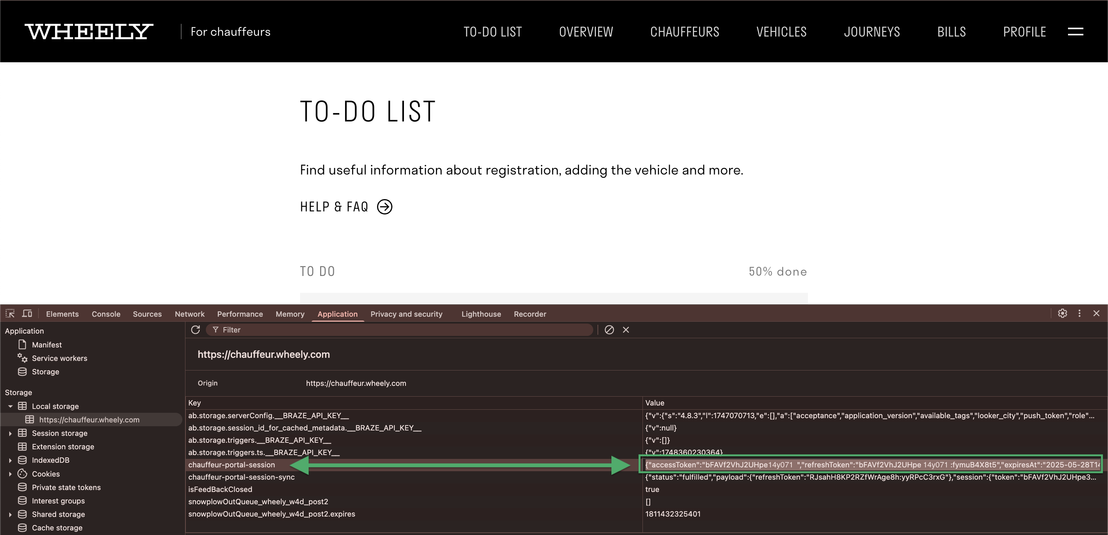Expand the Session storage arrow
1108x535 pixels.
click(10, 433)
